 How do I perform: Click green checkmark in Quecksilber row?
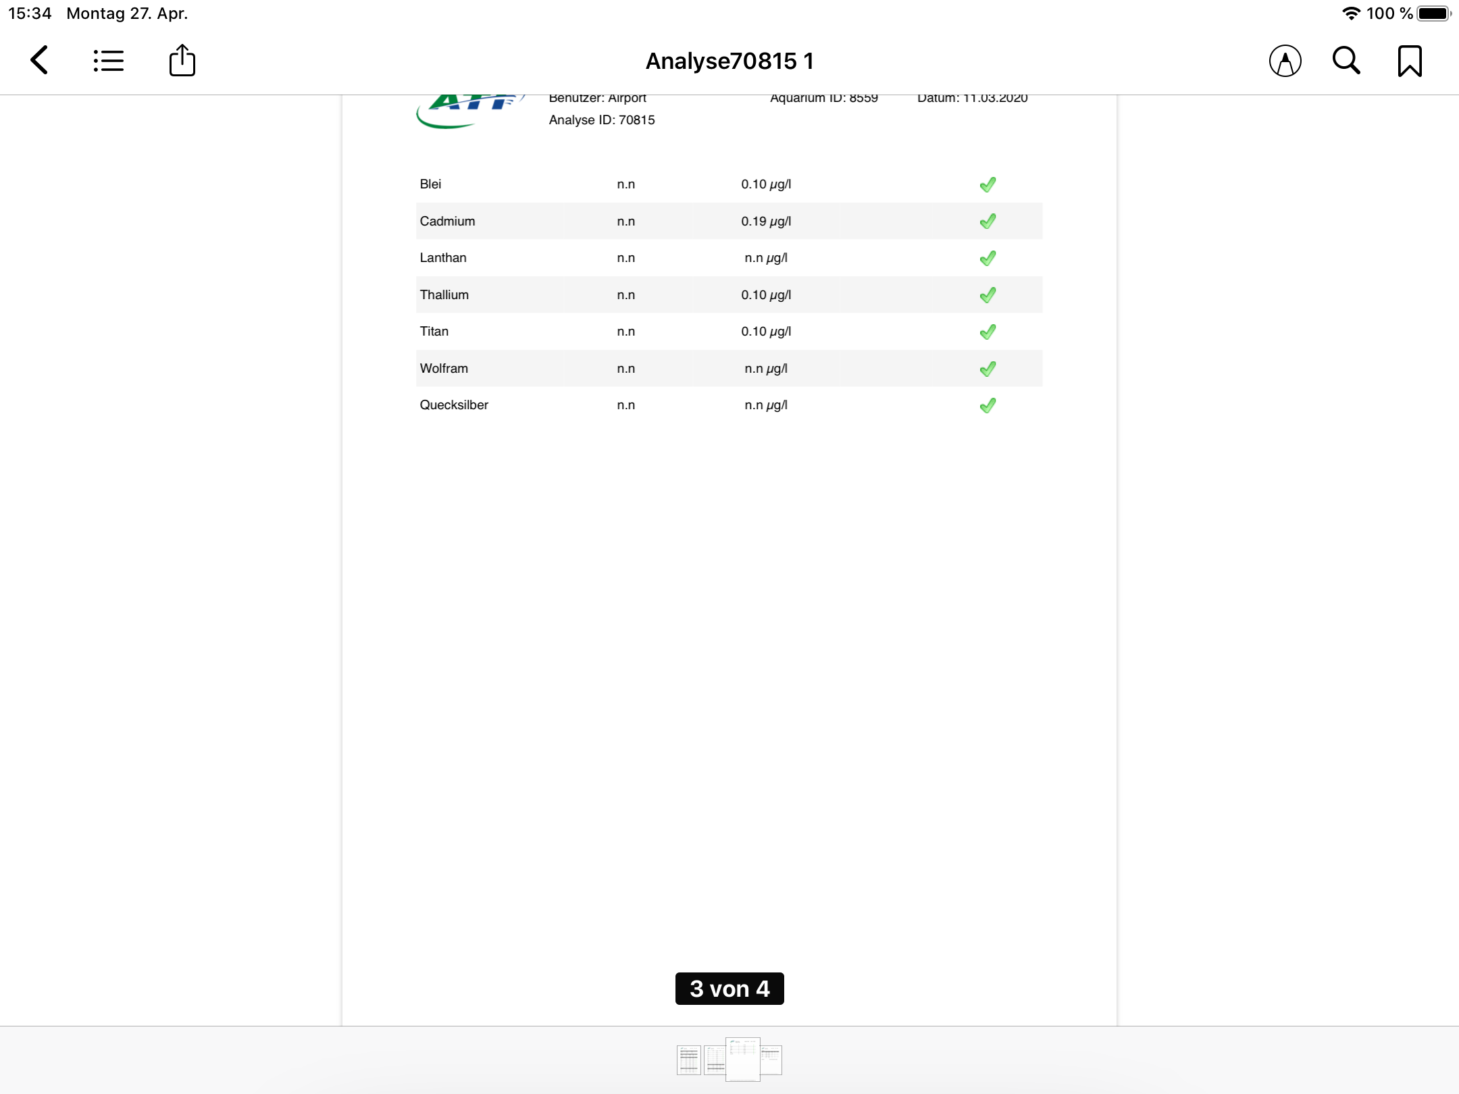(x=988, y=405)
